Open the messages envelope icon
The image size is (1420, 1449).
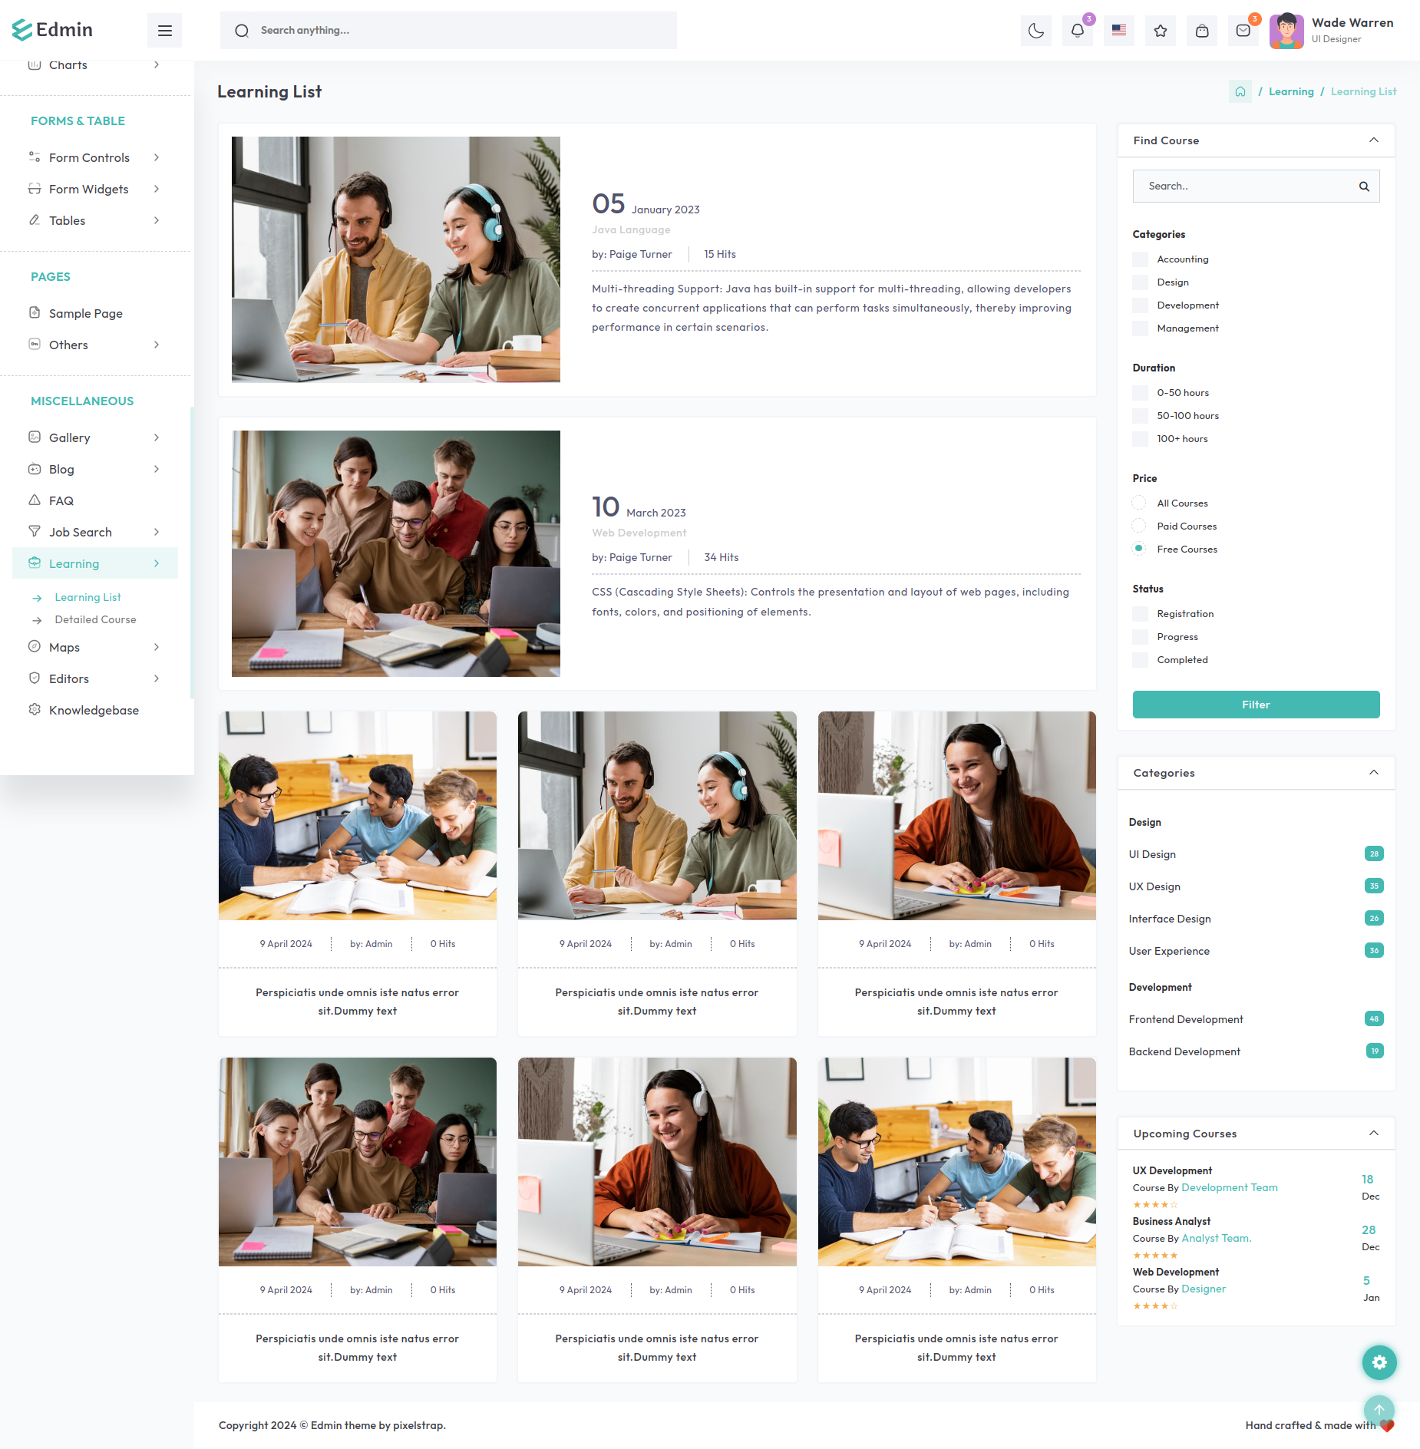[1243, 31]
